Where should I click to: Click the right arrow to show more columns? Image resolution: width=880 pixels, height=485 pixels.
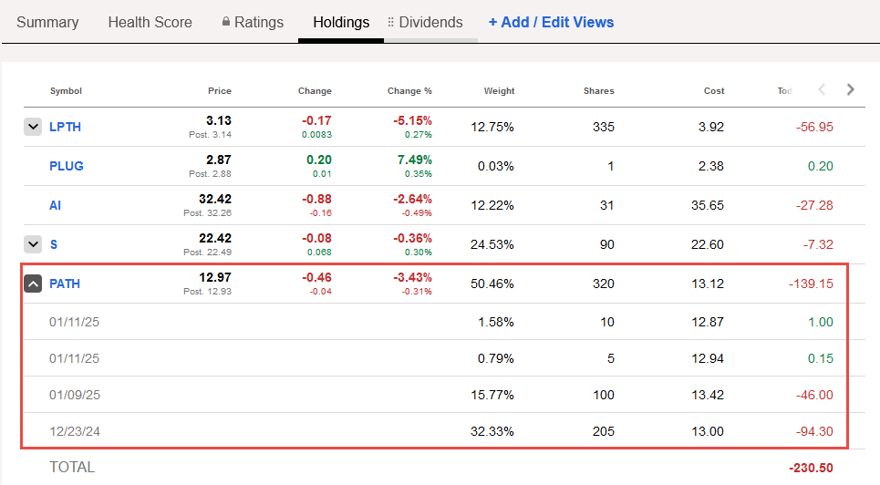click(850, 89)
